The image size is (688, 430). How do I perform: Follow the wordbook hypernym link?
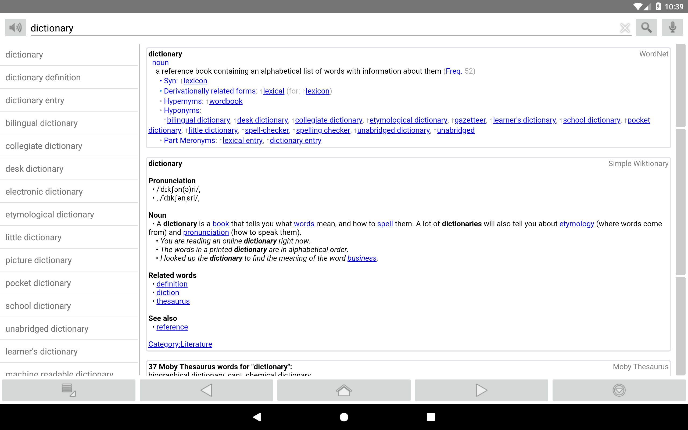click(226, 101)
